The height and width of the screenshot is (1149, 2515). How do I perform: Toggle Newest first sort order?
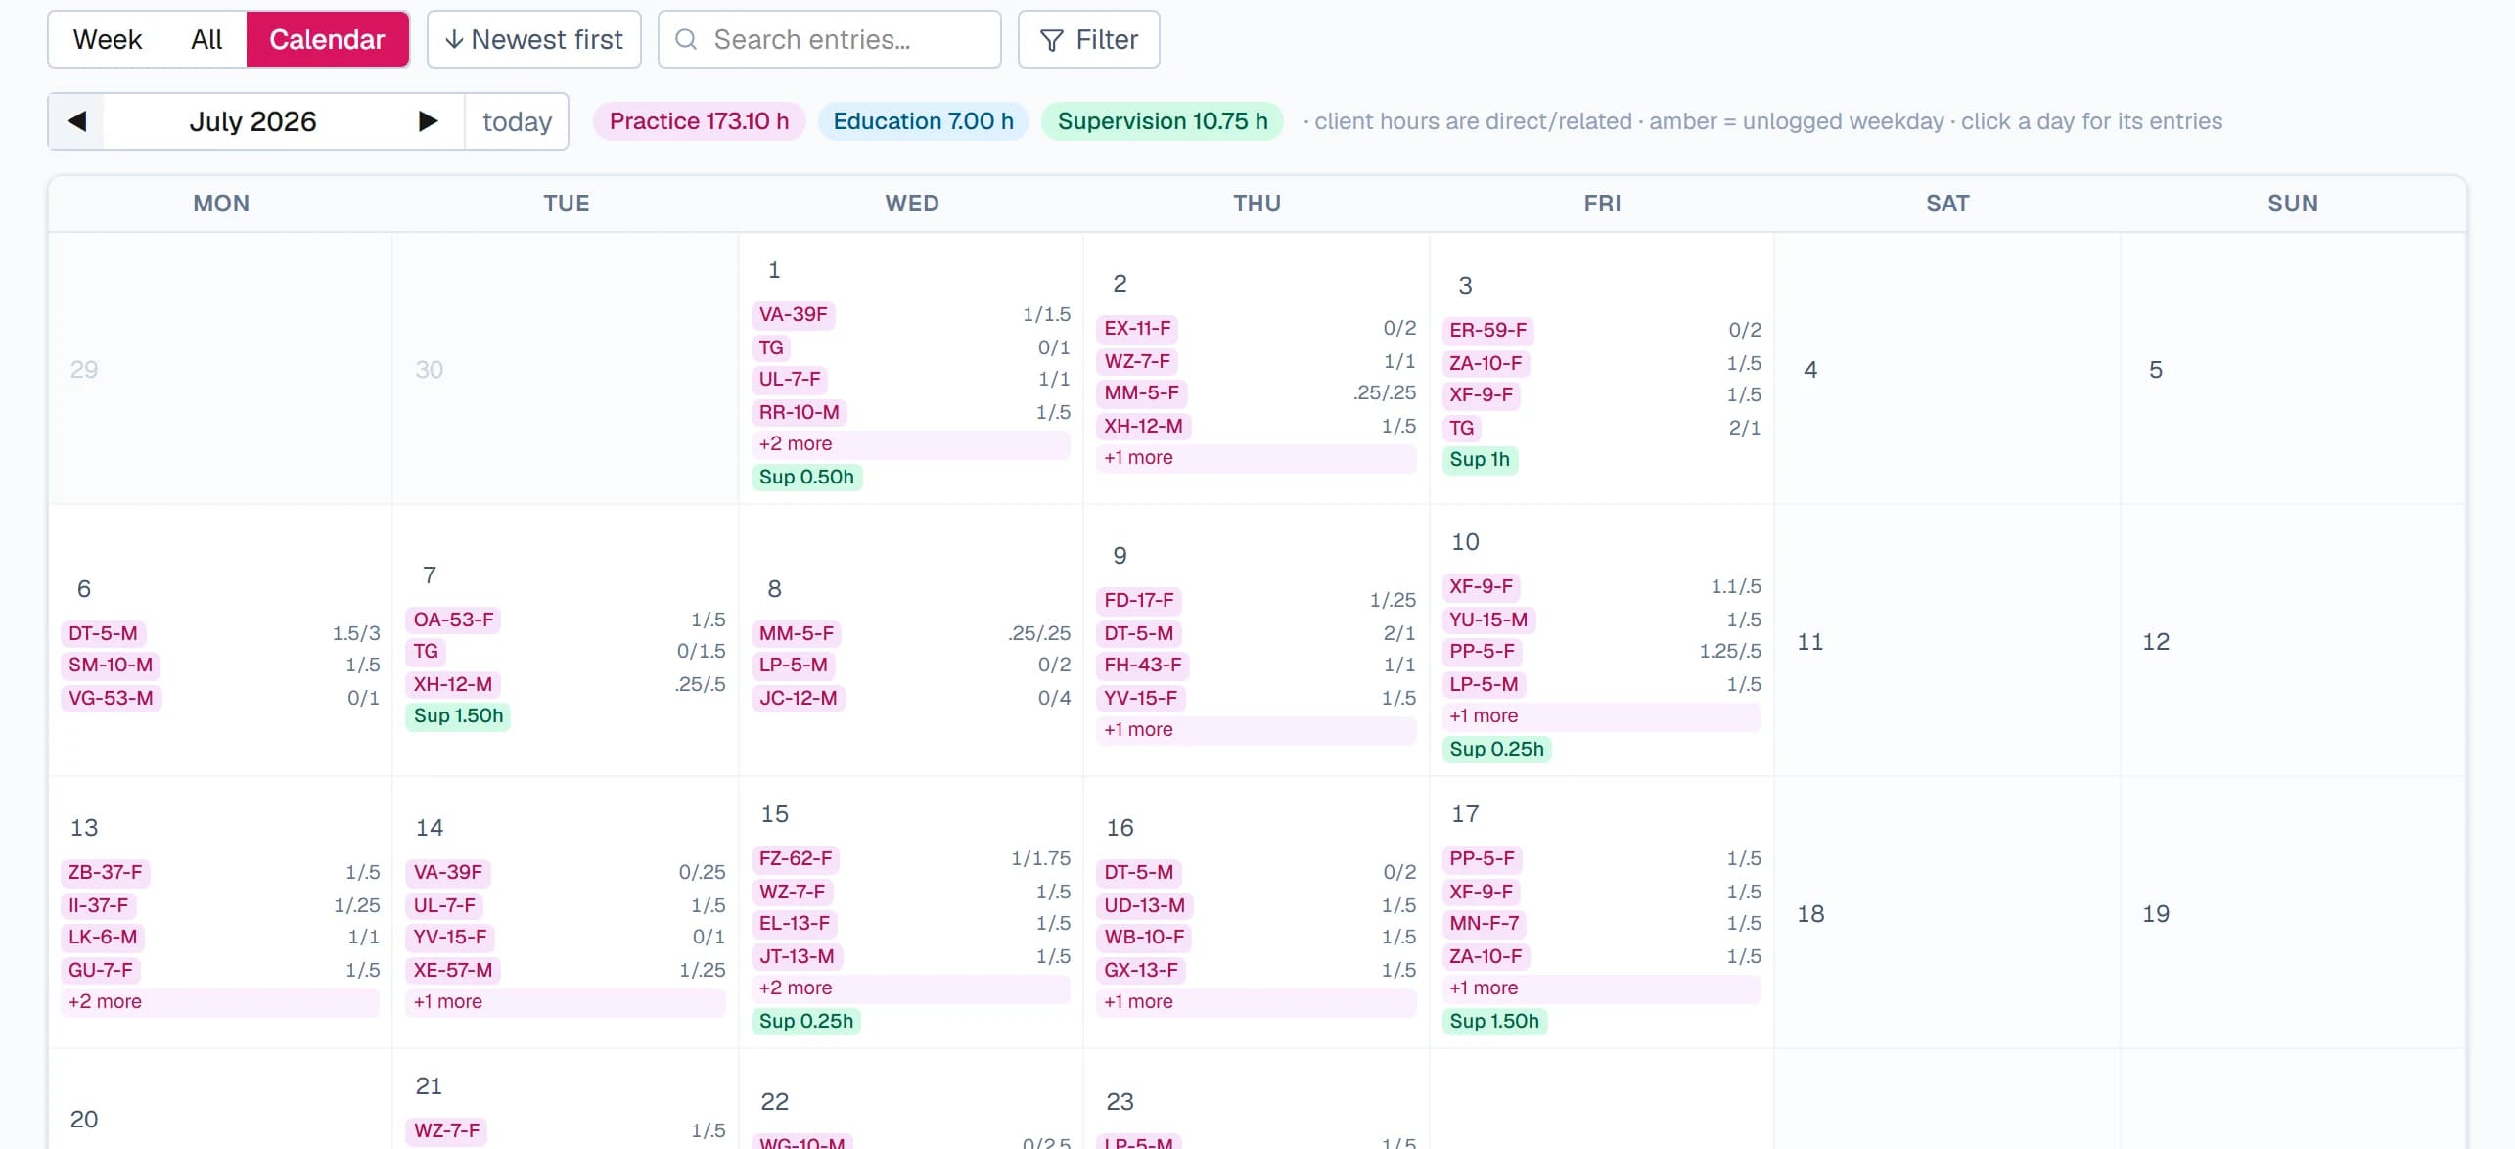[x=534, y=39]
